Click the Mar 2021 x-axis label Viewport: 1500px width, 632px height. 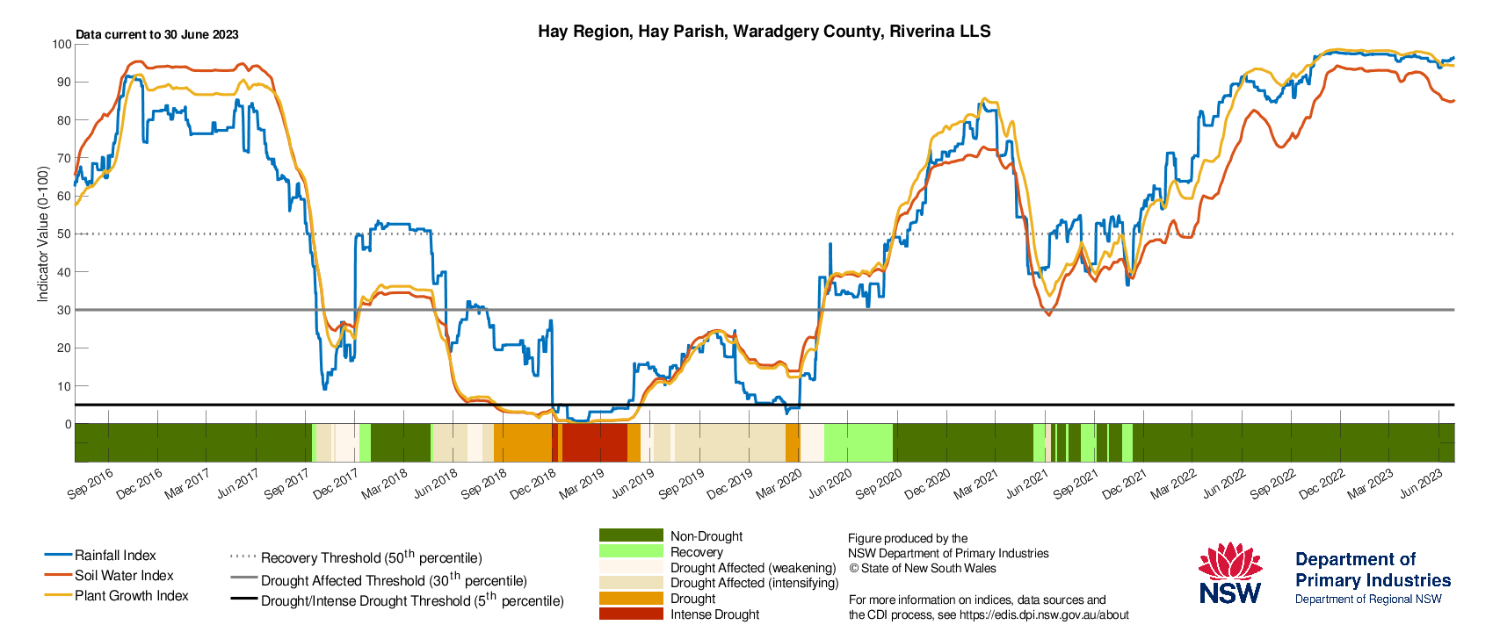[975, 484]
